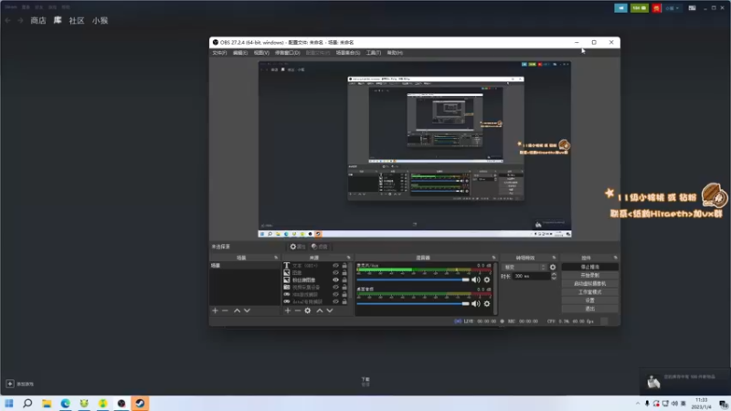This screenshot has width=731, height=411.
Task: Select the 图像 image source row
Action: (315, 272)
